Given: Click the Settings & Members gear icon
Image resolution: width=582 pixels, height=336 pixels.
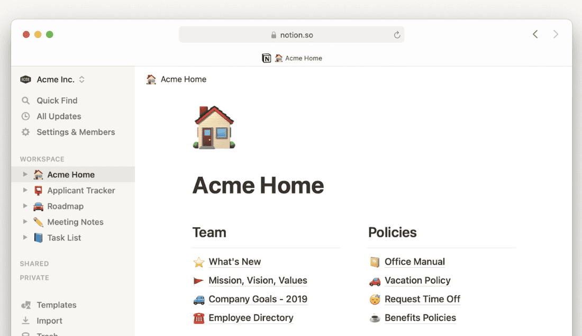Looking at the screenshot, I should click(x=25, y=132).
